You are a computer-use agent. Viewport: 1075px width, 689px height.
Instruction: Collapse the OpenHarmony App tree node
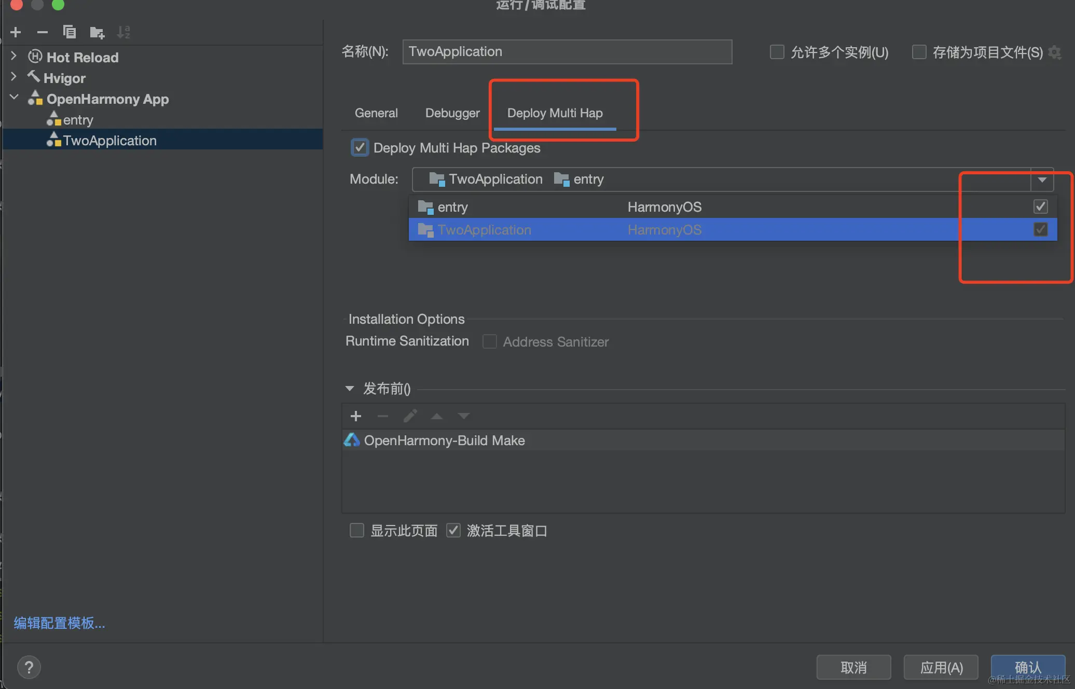coord(14,98)
